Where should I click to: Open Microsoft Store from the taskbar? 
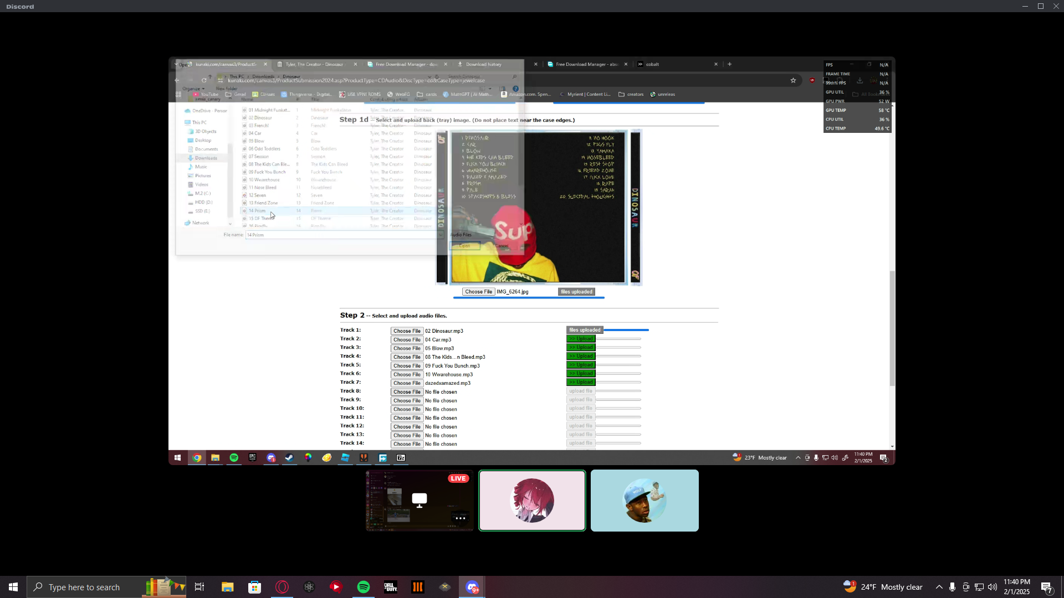pyautogui.click(x=254, y=587)
